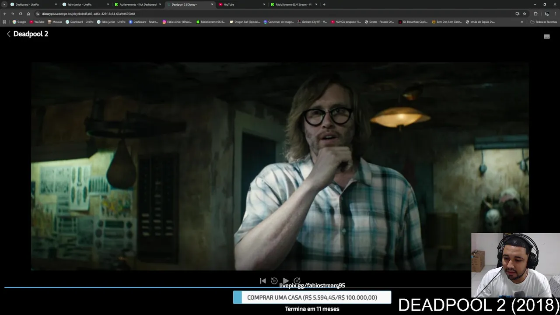Open the subtitles and audio menu icon
560x315 pixels.
[x=546, y=37]
